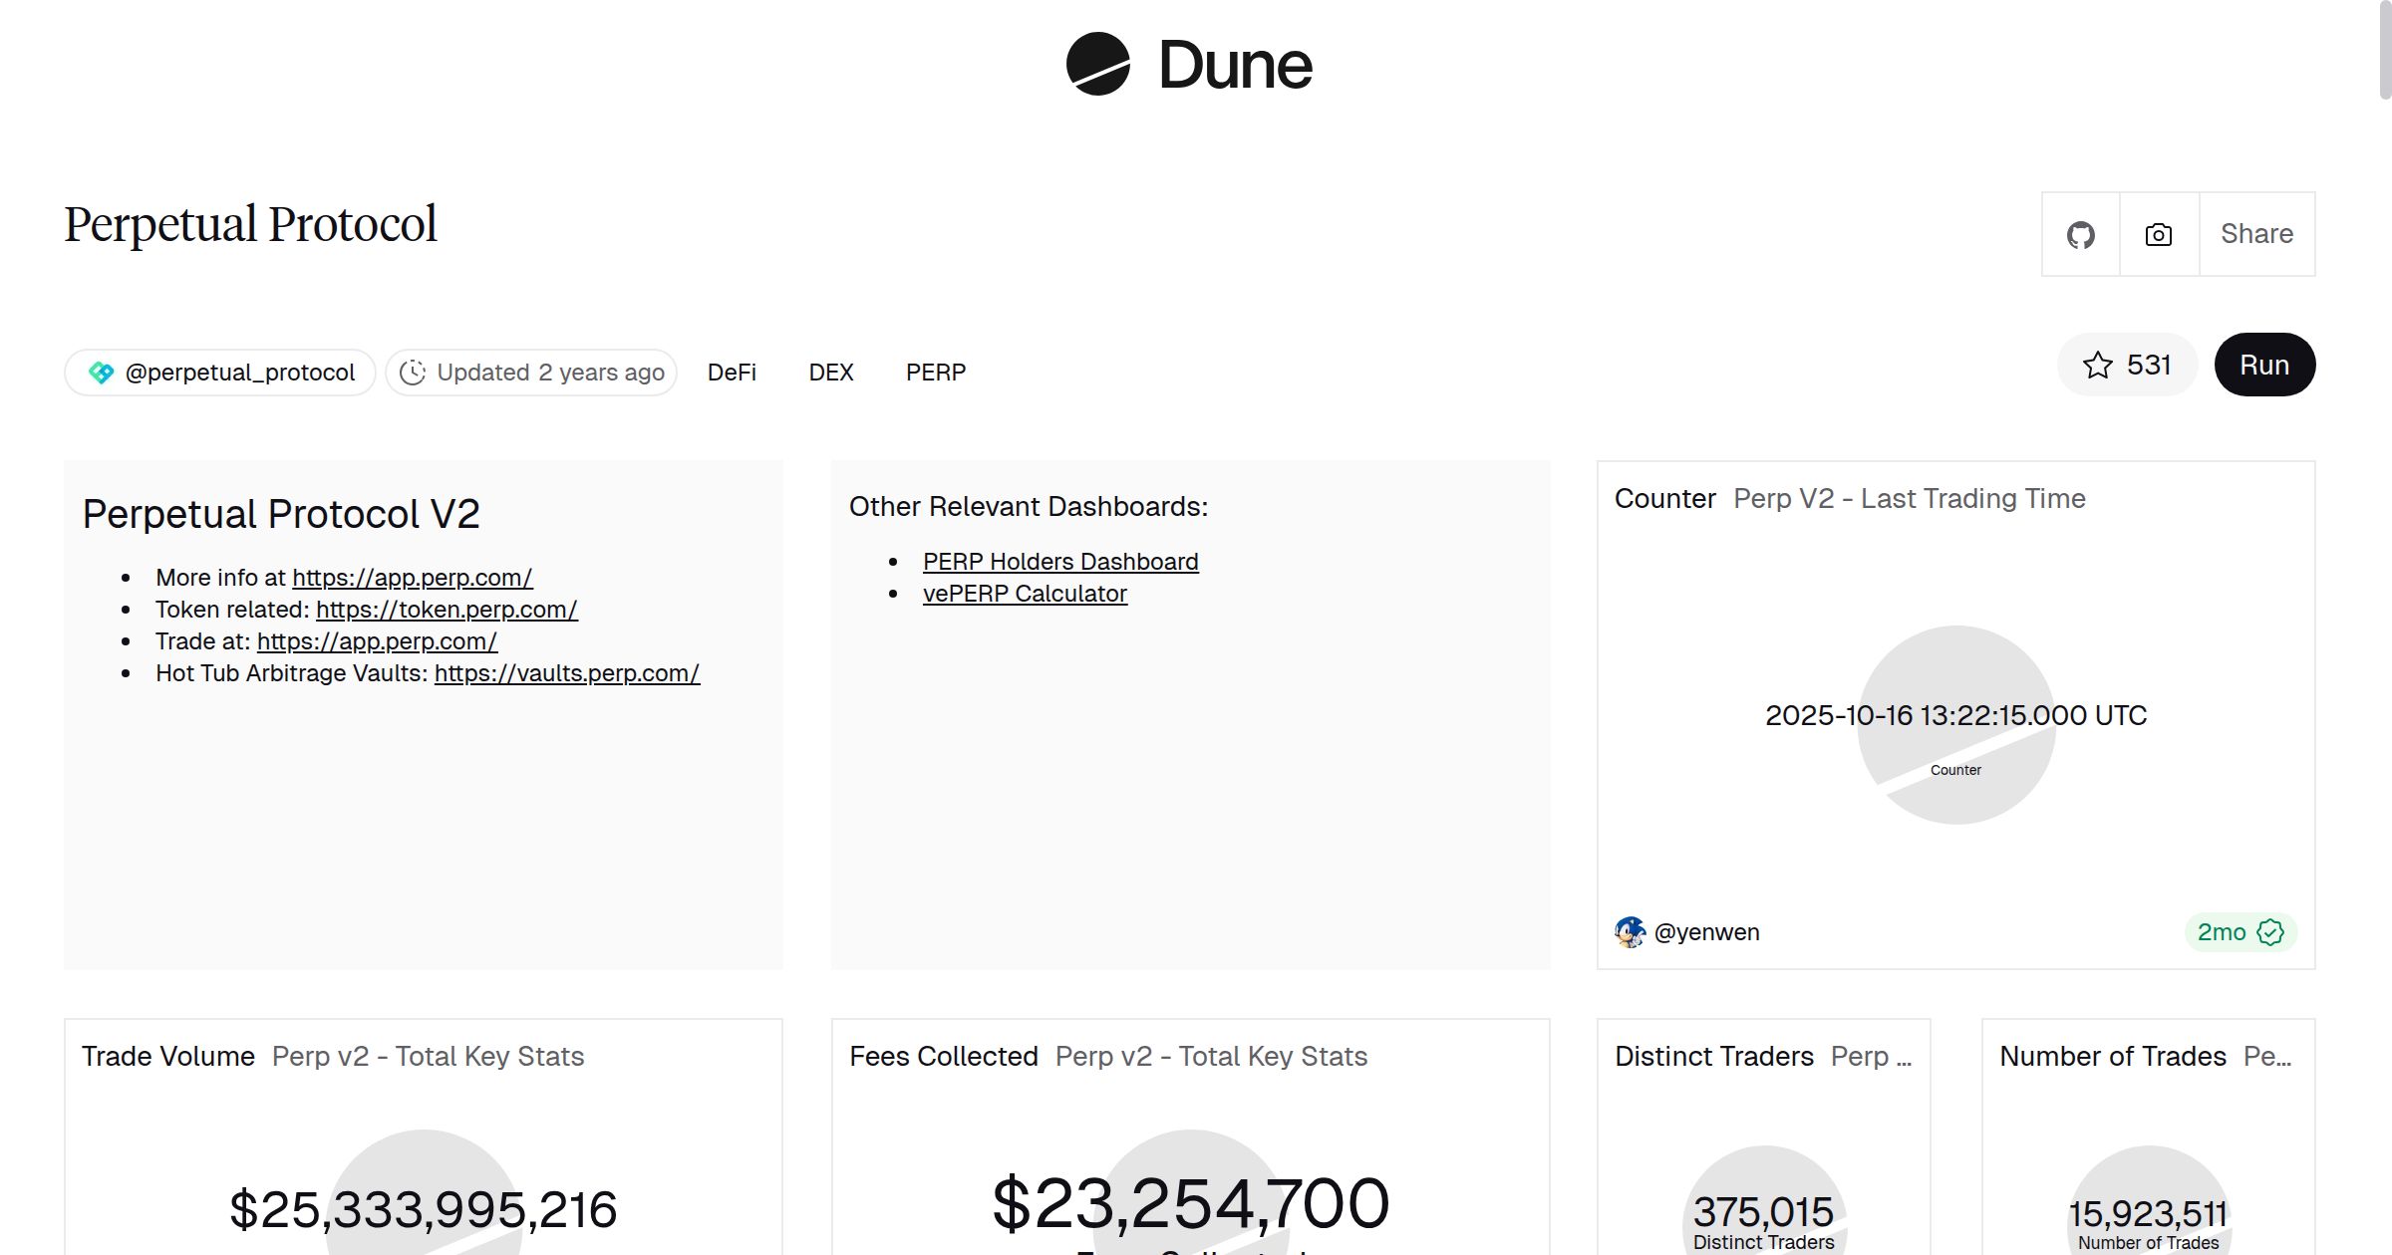
Task: Select the PERP tag
Action: [x=935, y=373]
